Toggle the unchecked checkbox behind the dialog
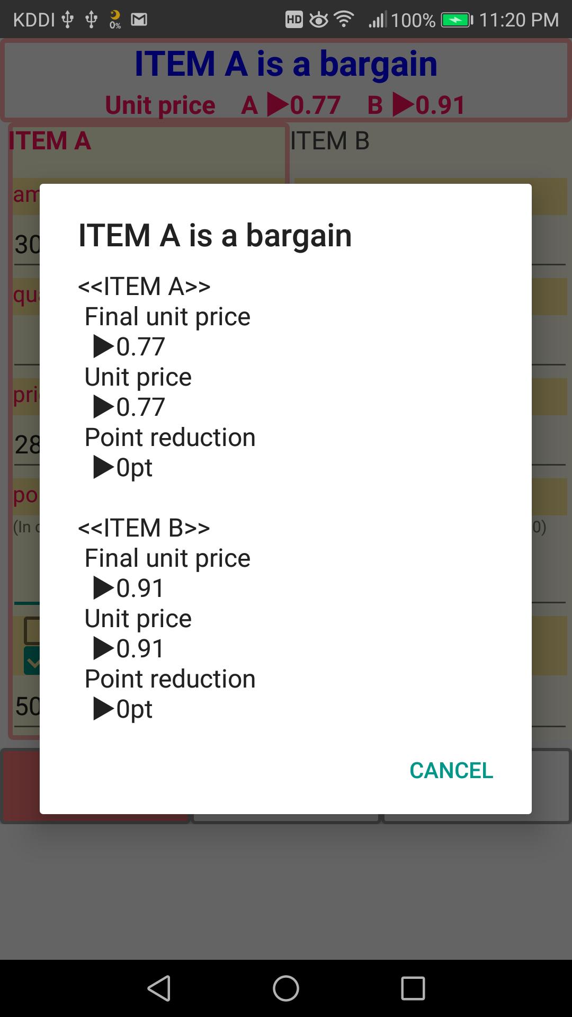The width and height of the screenshot is (572, 1017). (x=32, y=630)
